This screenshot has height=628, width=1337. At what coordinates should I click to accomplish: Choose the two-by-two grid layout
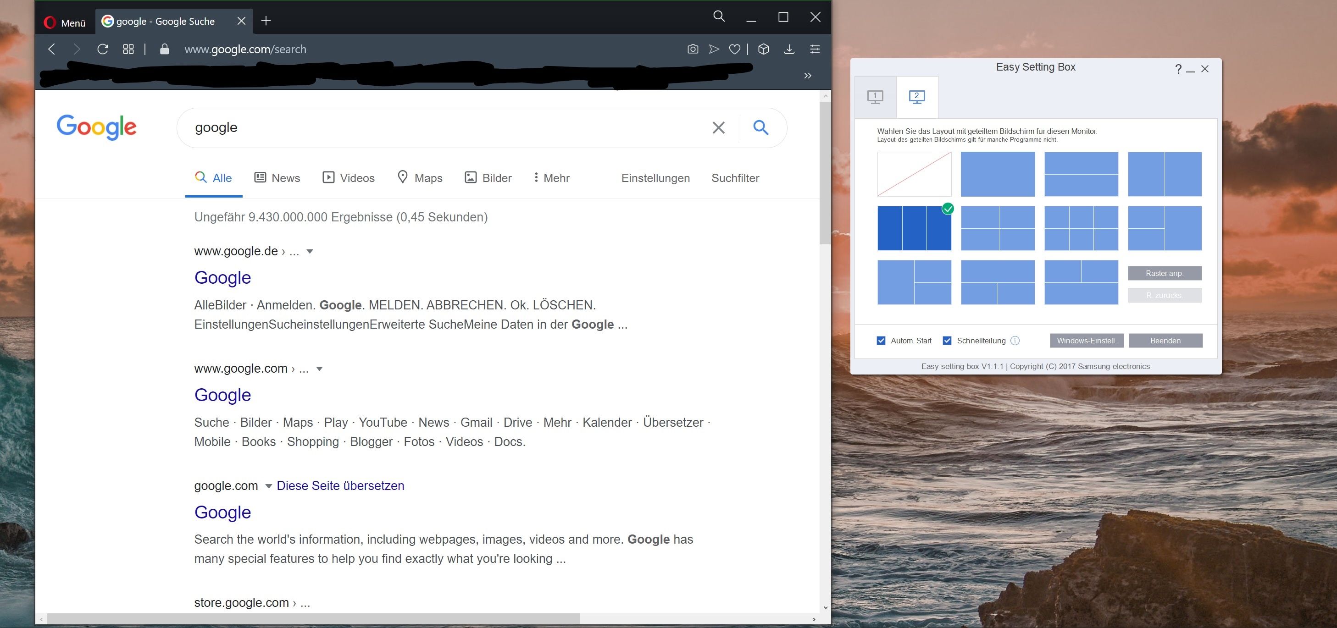998,228
